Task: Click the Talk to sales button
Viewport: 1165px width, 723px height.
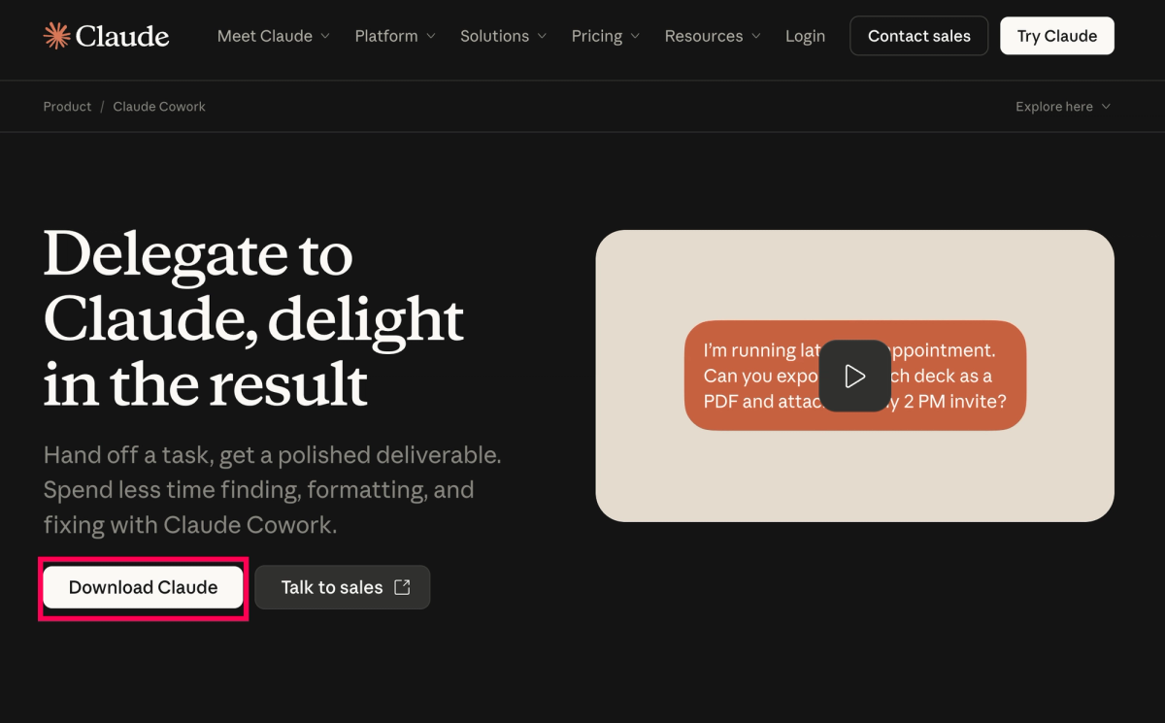Action: [343, 587]
